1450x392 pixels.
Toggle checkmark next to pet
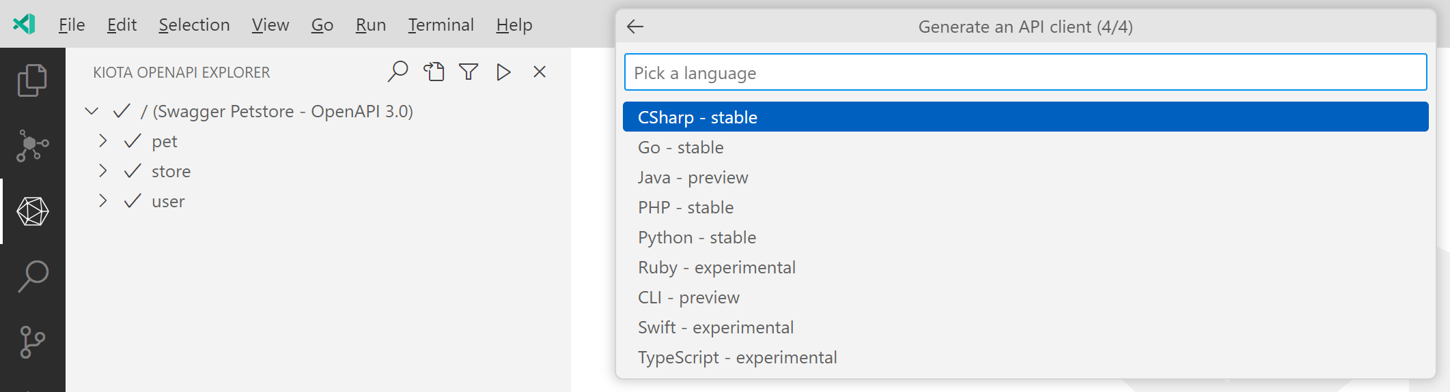[133, 141]
